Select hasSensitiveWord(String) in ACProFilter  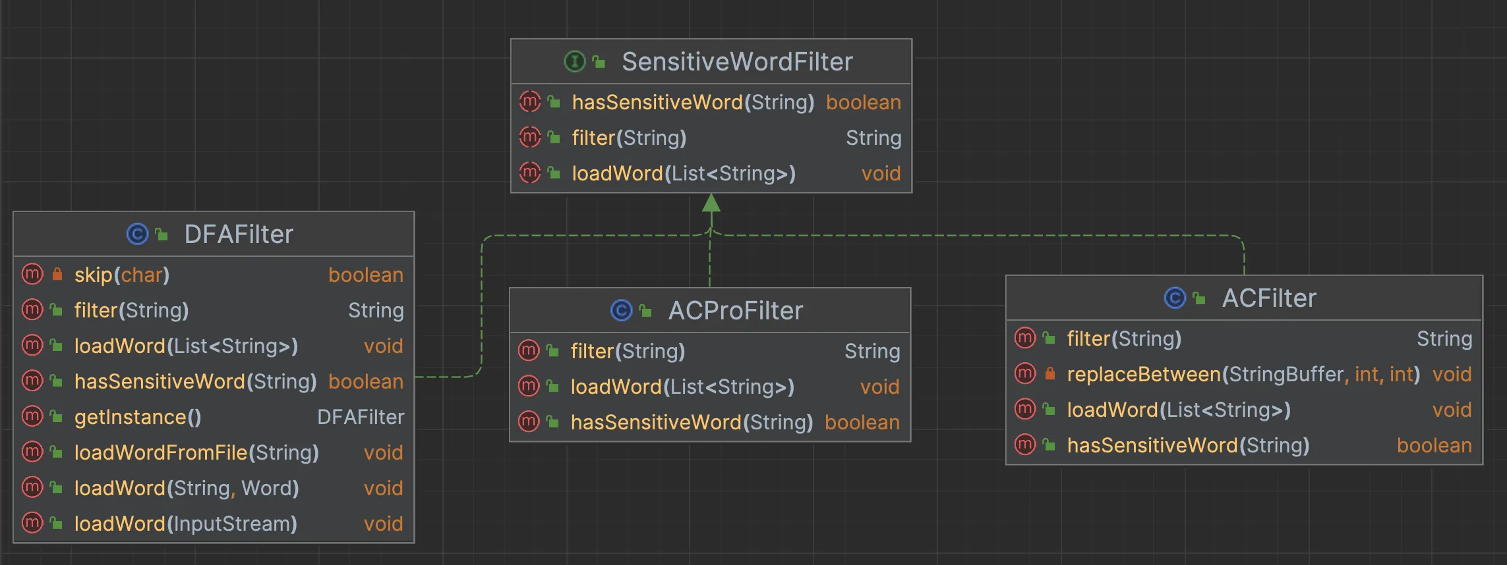click(692, 422)
